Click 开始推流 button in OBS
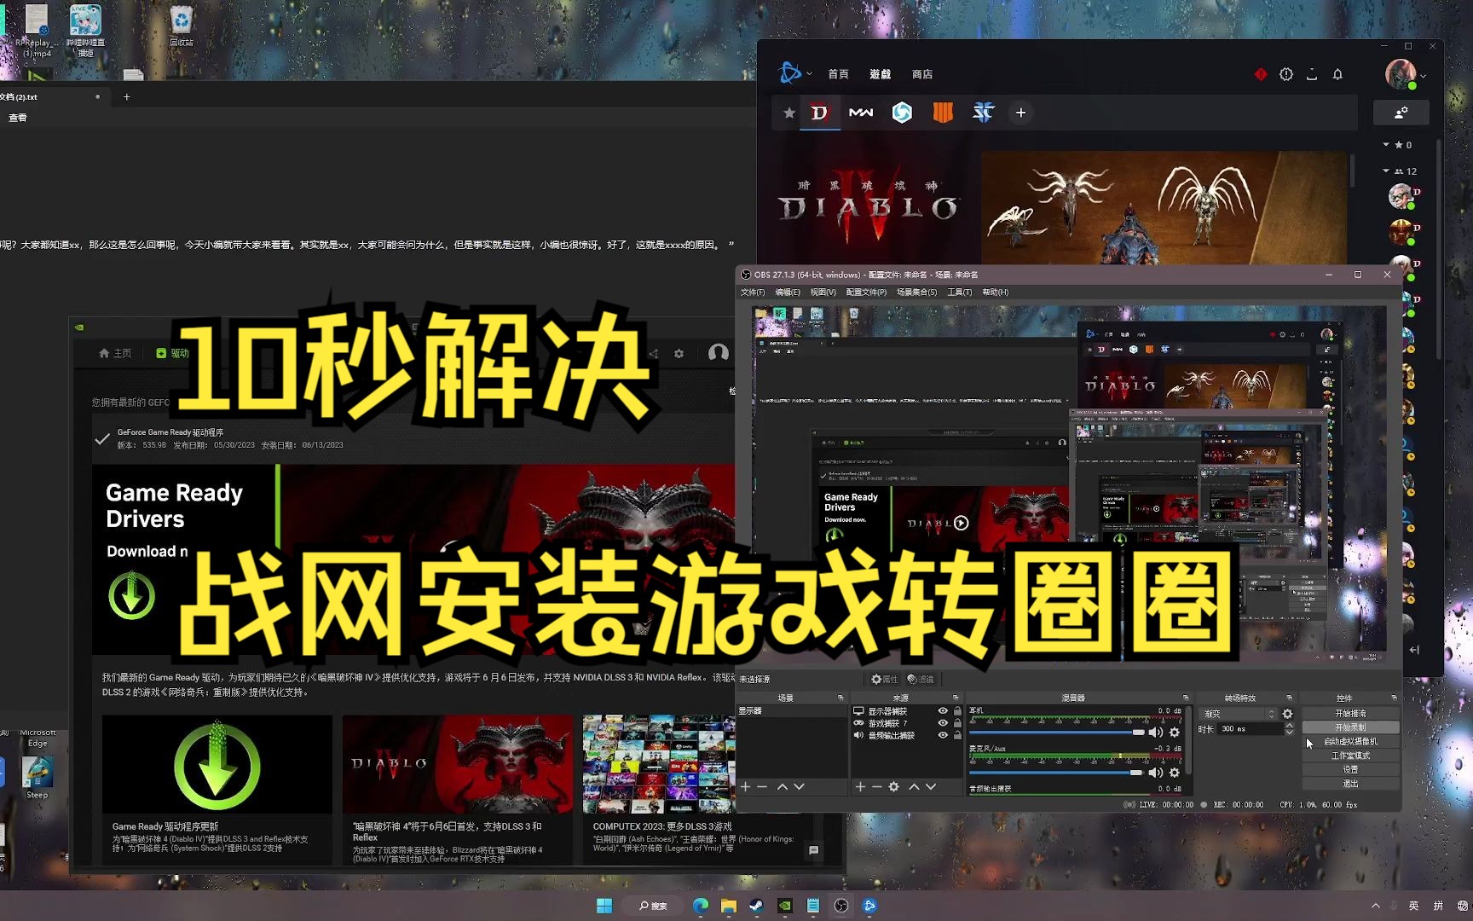Image resolution: width=1473 pixels, height=921 pixels. 1350,713
